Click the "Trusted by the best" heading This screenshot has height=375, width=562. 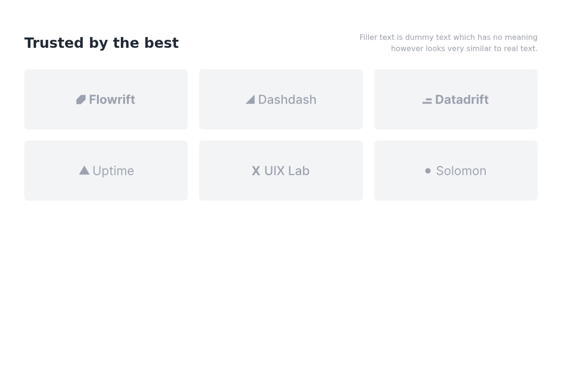point(102,43)
